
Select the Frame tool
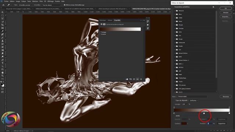click(3, 28)
